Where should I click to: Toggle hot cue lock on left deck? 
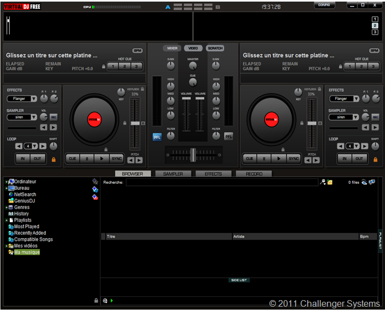coord(104,66)
